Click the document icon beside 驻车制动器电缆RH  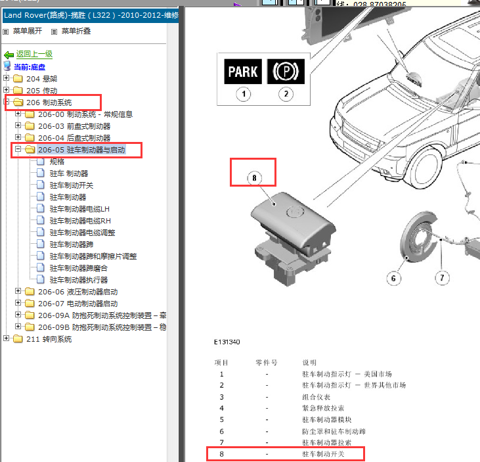tap(41, 220)
